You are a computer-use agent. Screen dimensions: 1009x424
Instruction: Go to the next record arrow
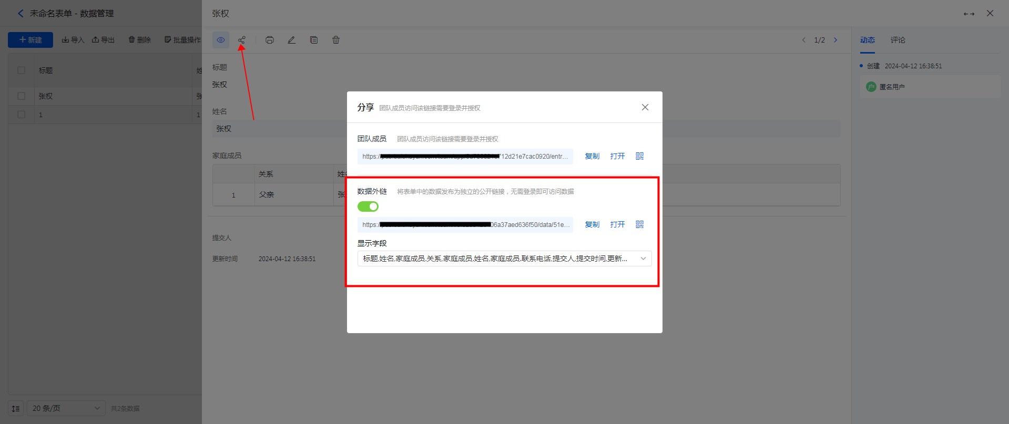pos(835,40)
